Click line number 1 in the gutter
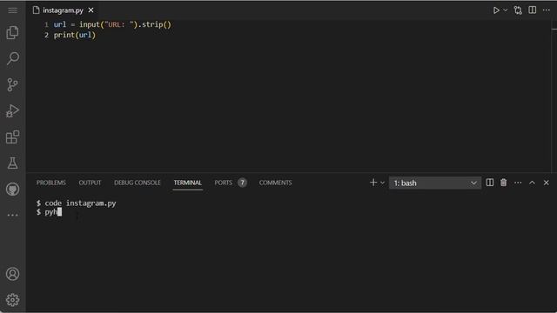 [46, 24]
